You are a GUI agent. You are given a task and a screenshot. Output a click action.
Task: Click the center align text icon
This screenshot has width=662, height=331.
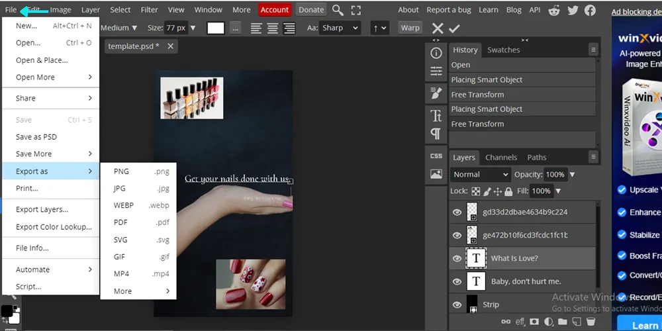click(x=273, y=28)
